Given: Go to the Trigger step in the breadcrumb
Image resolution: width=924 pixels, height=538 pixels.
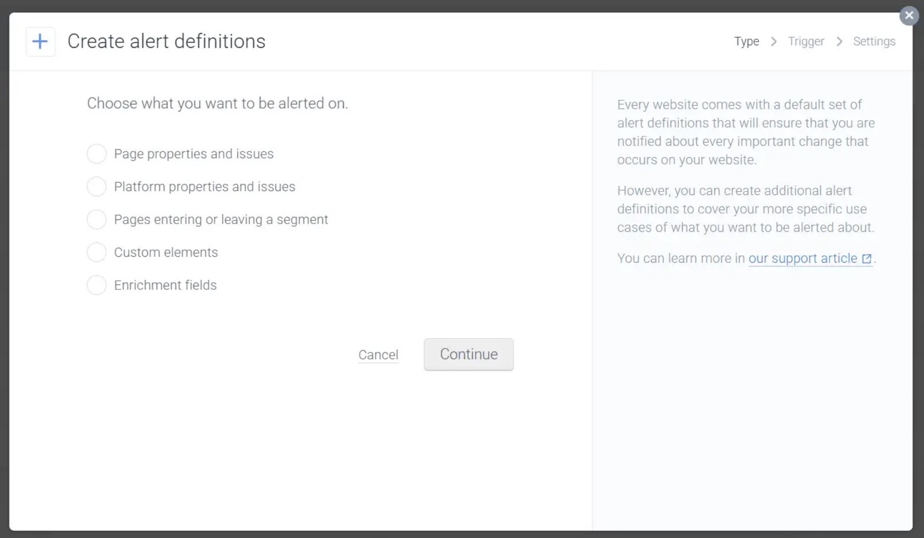Looking at the screenshot, I should tap(806, 41).
